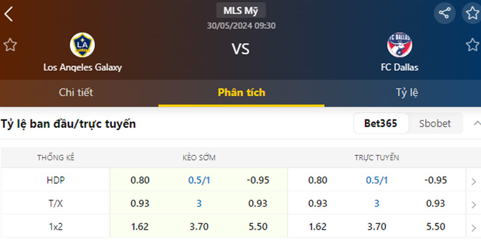Expand the T/X row arrow
481x240 pixels.
point(474,204)
